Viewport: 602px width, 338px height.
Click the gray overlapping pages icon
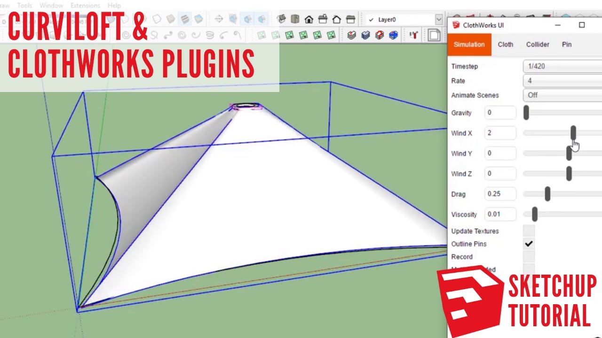click(434, 35)
